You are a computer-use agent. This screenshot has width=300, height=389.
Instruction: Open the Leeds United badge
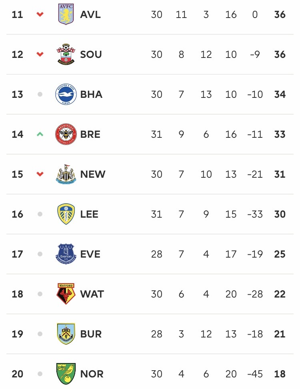[66, 214]
